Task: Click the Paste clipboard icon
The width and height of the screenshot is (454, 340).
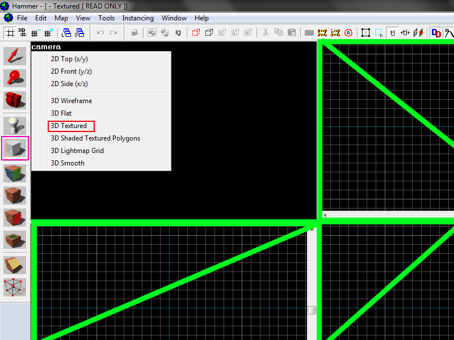Action: click(x=292, y=33)
